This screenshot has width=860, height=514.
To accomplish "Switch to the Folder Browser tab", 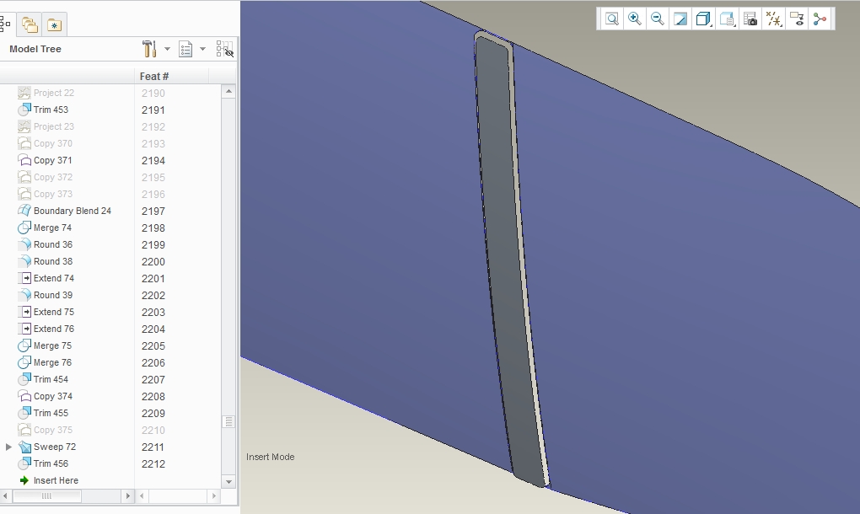I will click(x=29, y=24).
